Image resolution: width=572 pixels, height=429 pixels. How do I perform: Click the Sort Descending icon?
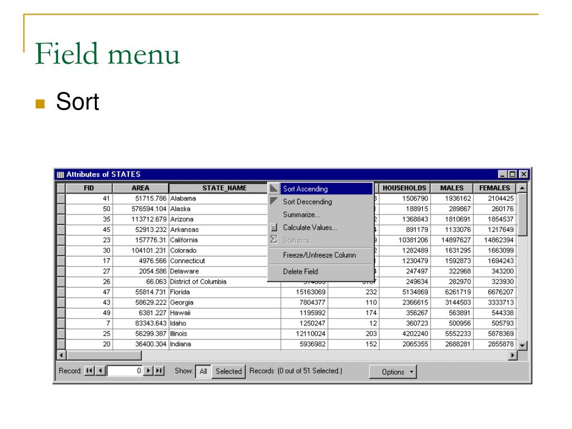click(274, 201)
